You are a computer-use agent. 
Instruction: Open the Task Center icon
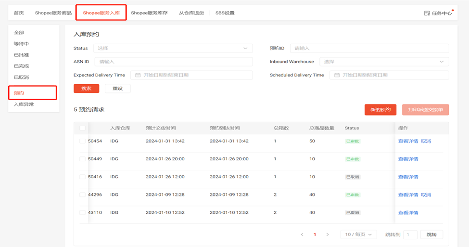click(427, 13)
